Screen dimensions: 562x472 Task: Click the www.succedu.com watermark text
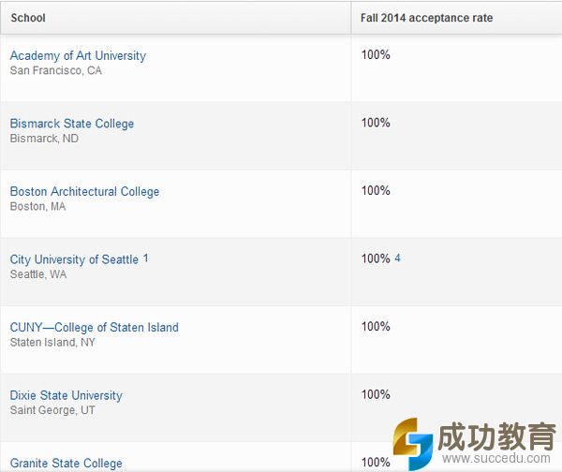click(x=497, y=459)
